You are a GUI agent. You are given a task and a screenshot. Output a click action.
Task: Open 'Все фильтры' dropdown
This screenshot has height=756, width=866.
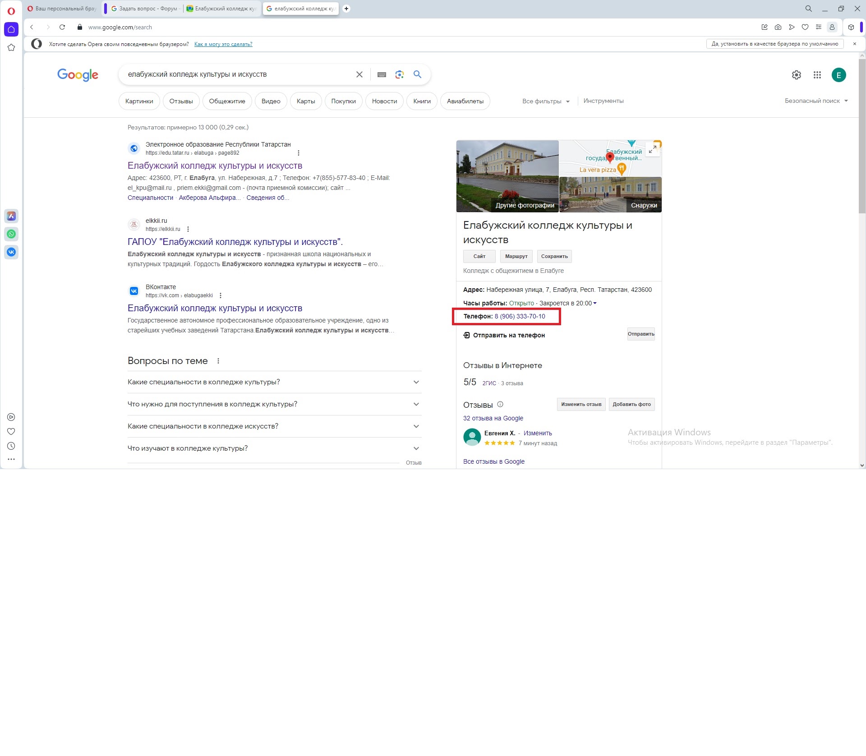(546, 101)
